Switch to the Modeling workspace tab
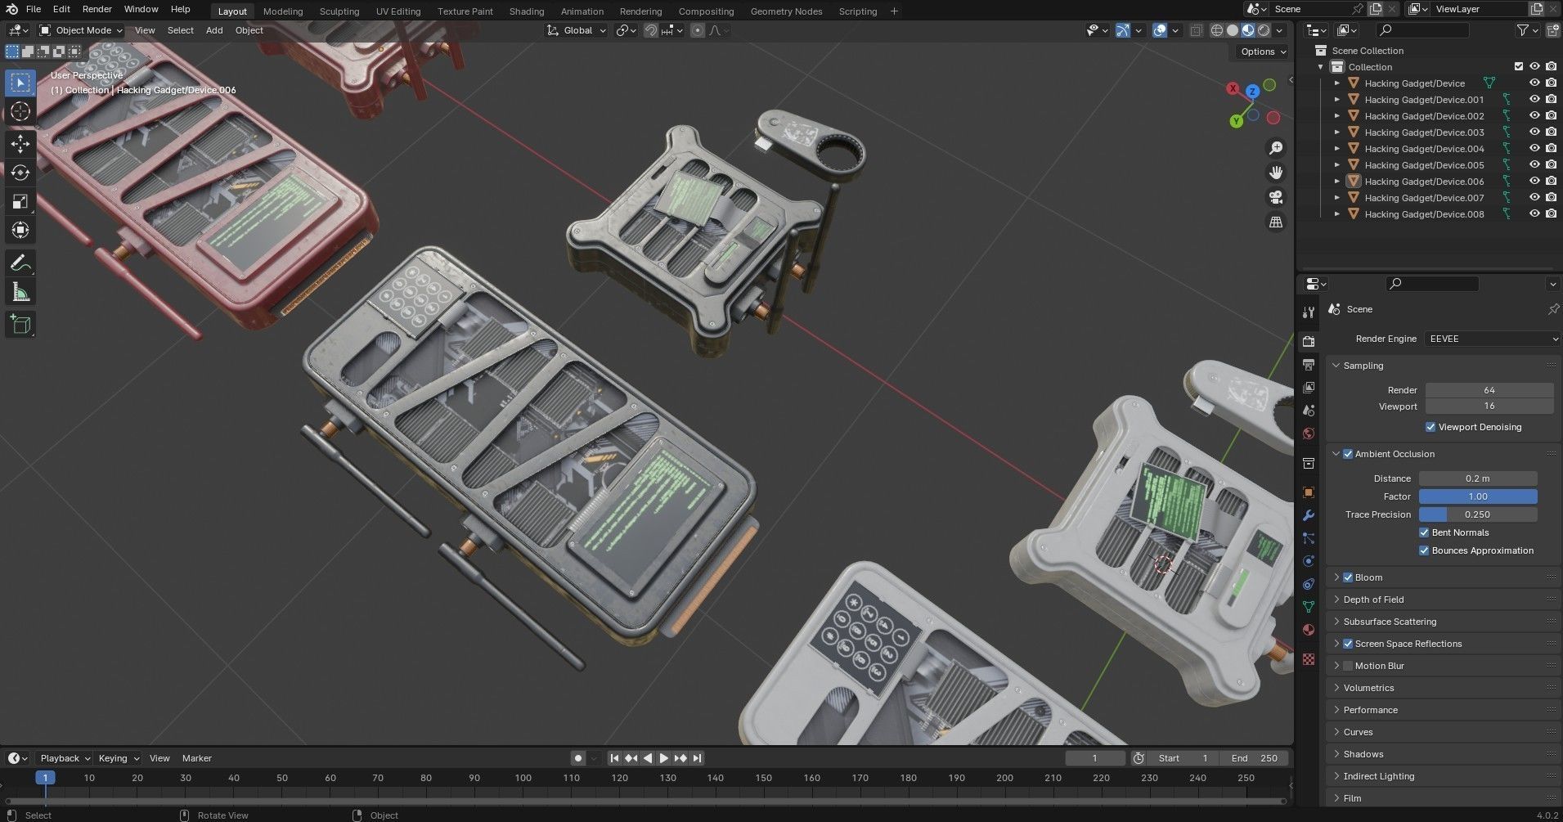The image size is (1563, 822). (x=283, y=11)
